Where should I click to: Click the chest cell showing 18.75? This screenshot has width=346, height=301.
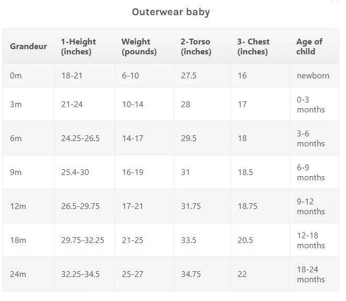(x=248, y=206)
